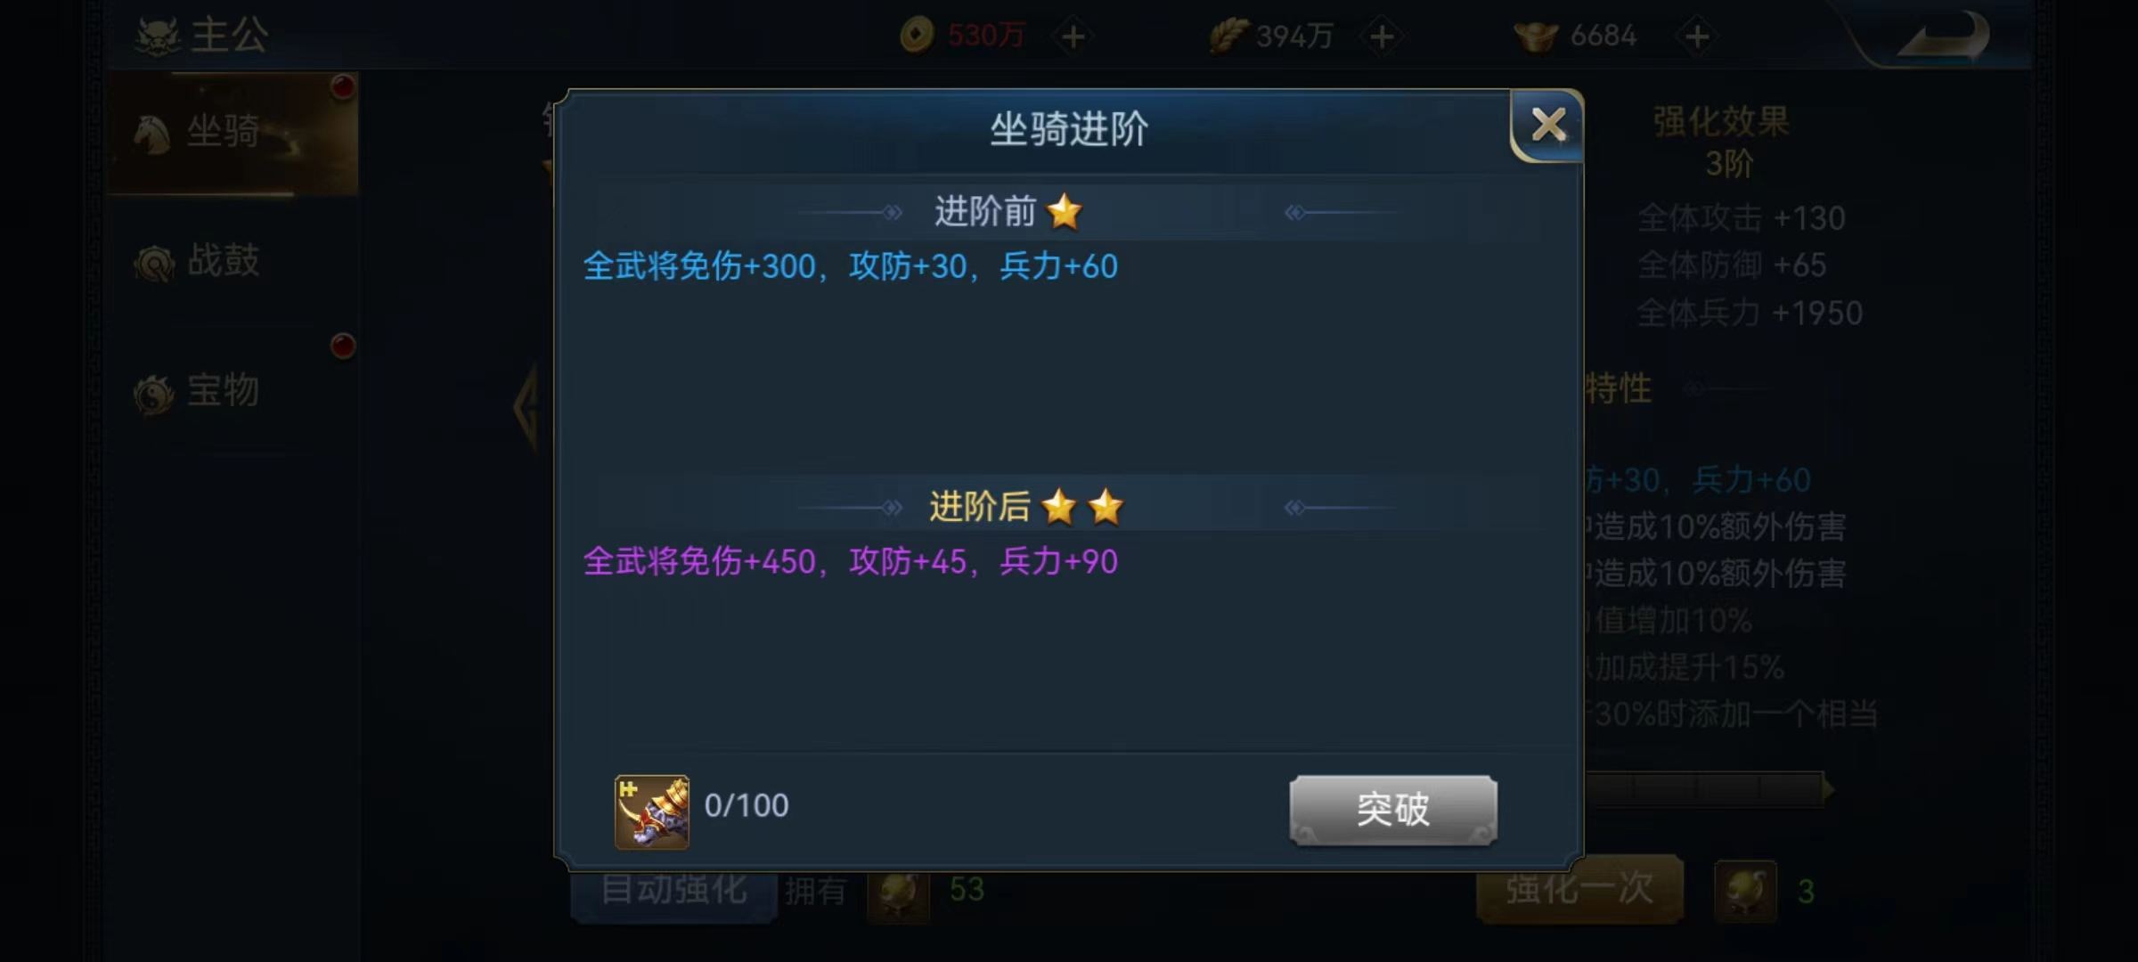This screenshot has height=962, width=2138.
Task: Click the 突破 breakthrough button
Action: (x=1393, y=809)
